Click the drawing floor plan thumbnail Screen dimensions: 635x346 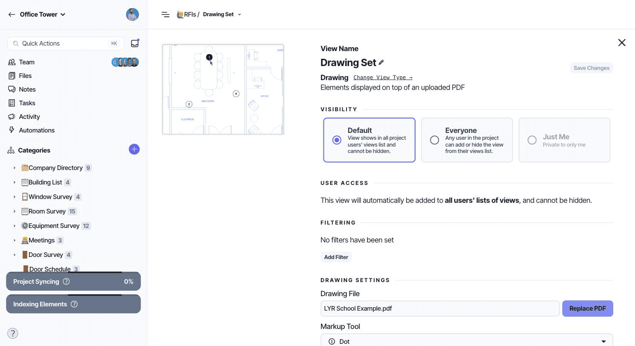tap(223, 89)
